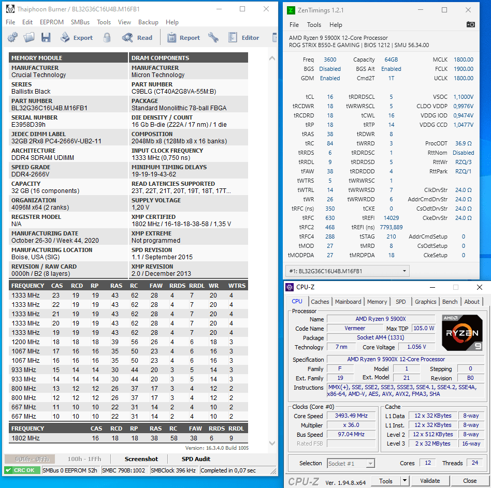Screen dimensions: 491x488
Task: Click the SPD Audit button
Action: point(196,459)
